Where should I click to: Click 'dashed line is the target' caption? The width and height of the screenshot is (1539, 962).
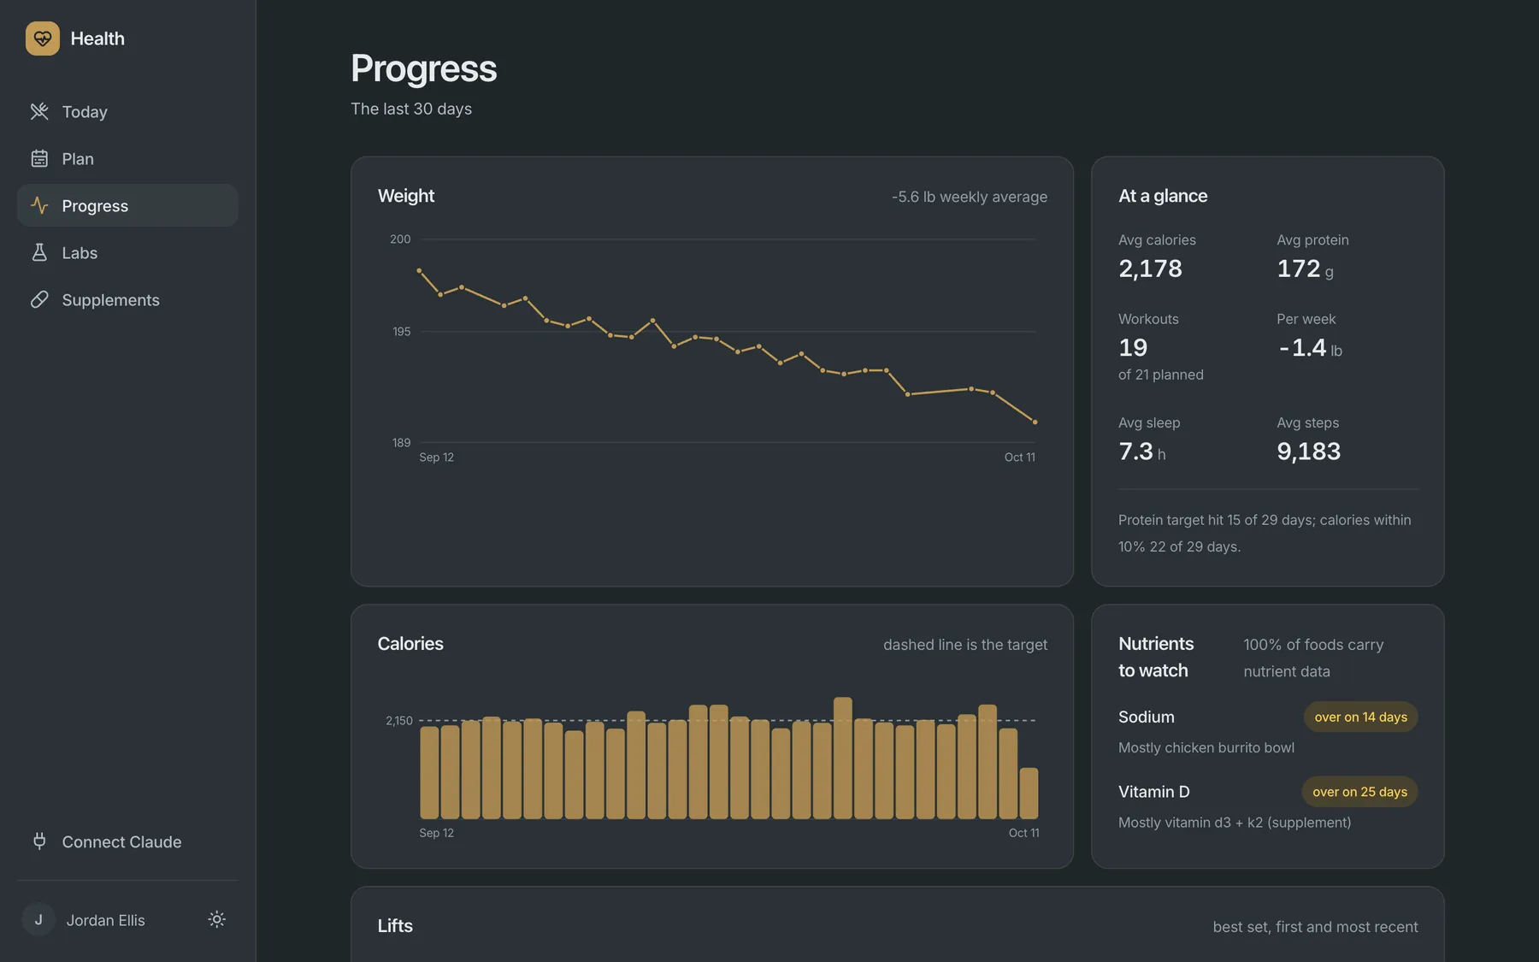[964, 645]
